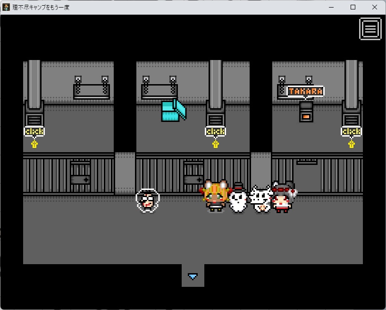
Task: Click the orange-haired cat-eared character
Action: 216,196
